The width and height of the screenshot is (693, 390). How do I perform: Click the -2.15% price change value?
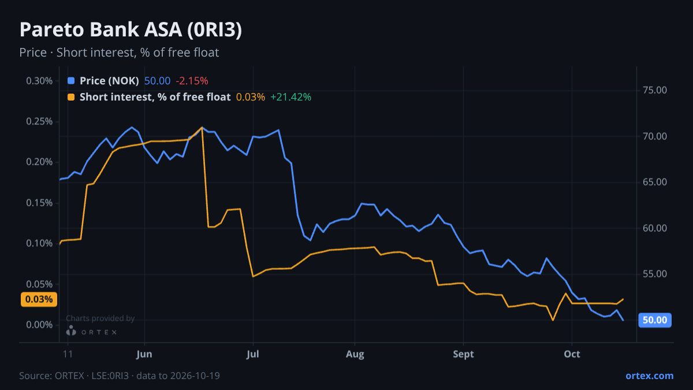pyautogui.click(x=192, y=81)
